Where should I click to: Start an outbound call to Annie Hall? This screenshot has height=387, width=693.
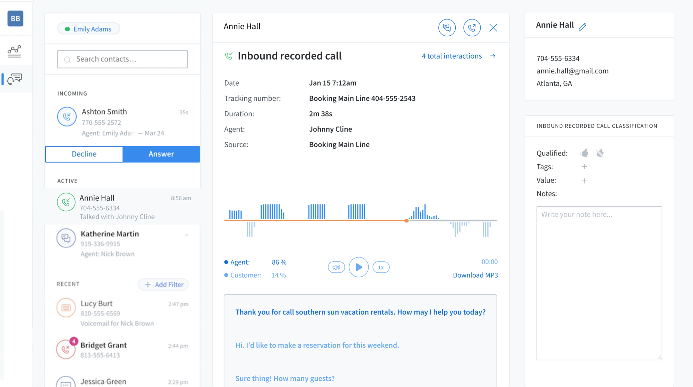point(472,27)
